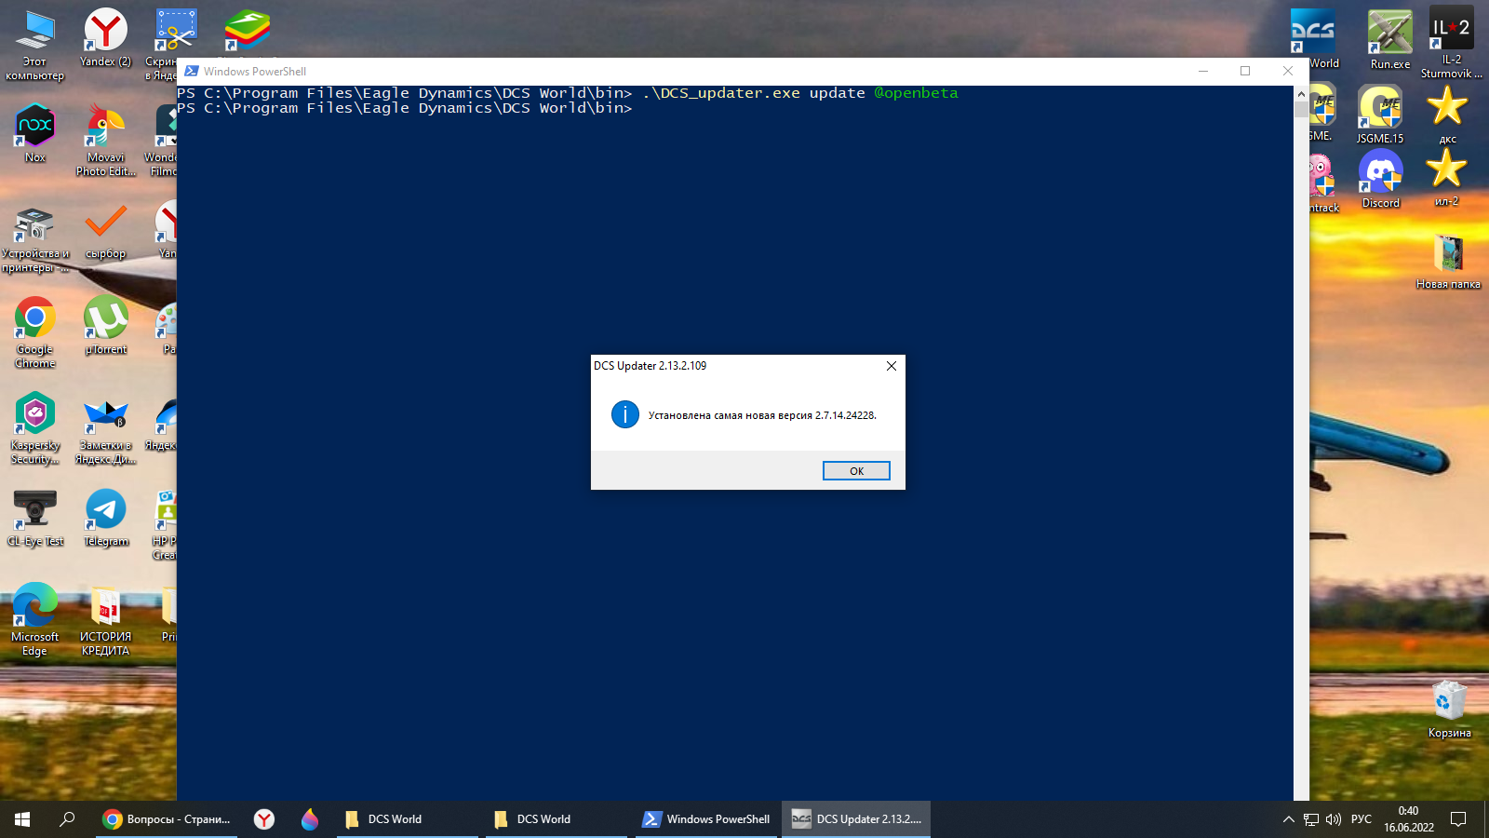Viewport: 1489px width, 838px height.
Task: Open Kaspersky Security shortcut
Action: point(35,428)
